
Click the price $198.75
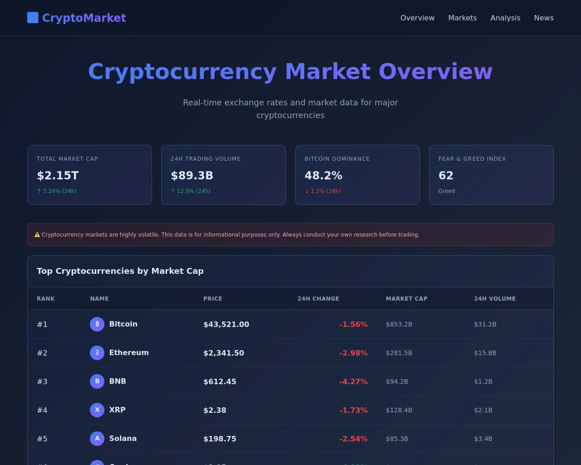[220, 439]
